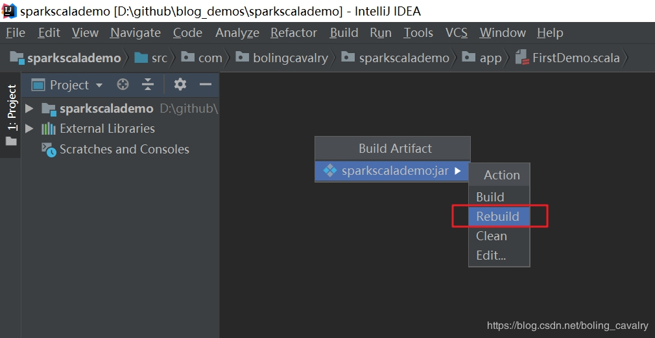The height and width of the screenshot is (338, 655).
Task: Select sparkscalademo in the project tree
Action: click(x=106, y=109)
